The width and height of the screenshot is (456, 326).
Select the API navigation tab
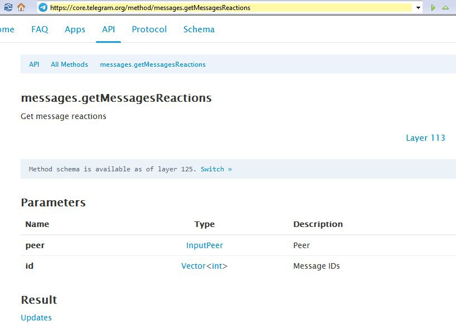click(x=109, y=29)
